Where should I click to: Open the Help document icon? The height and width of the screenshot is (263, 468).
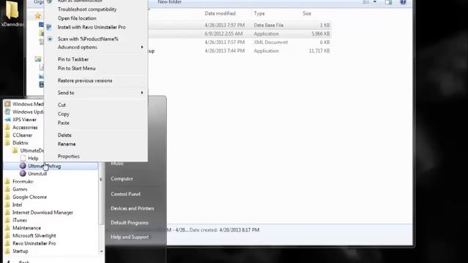coord(23,158)
